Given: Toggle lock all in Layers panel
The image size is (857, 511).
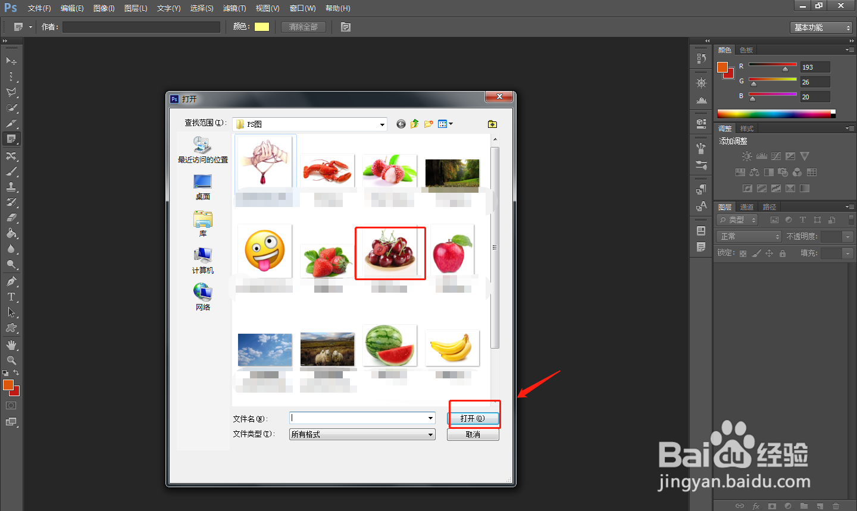Looking at the screenshot, I should 782,253.
